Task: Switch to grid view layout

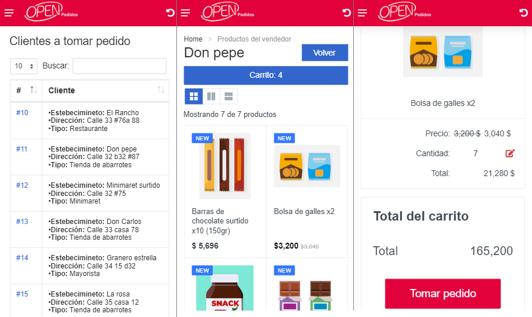Action: (194, 97)
